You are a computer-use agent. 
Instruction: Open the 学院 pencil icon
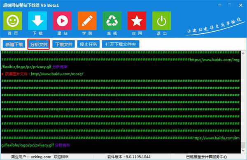(87, 21)
